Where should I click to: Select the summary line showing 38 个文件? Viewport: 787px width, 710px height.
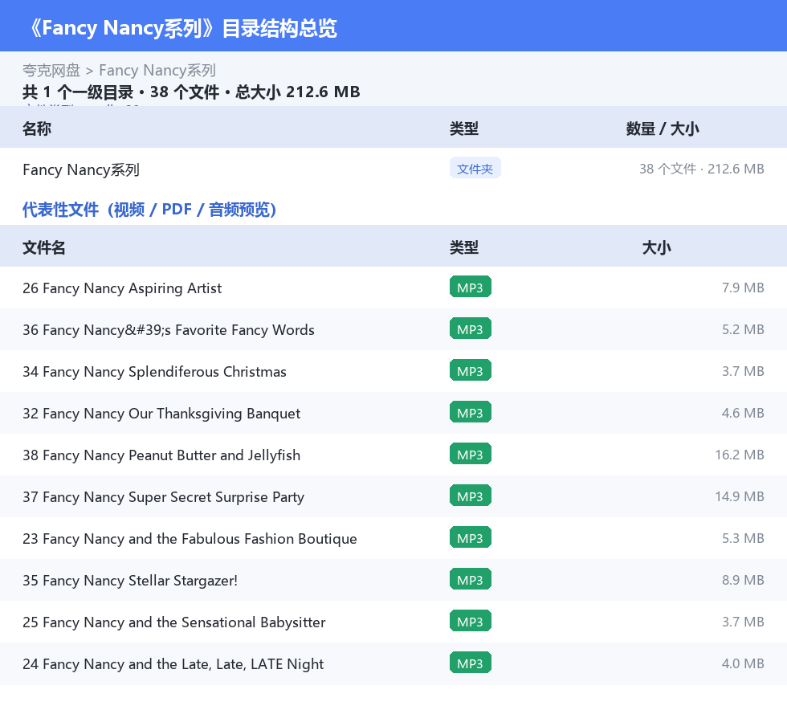click(x=191, y=92)
